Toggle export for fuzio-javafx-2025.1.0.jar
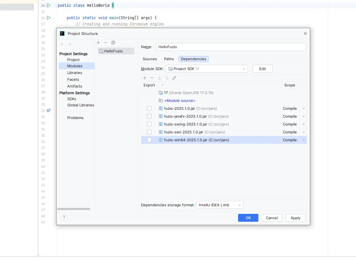The image size is (356, 260). tap(149, 116)
